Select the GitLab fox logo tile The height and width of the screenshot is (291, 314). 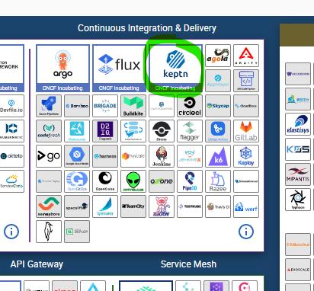[246, 131]
